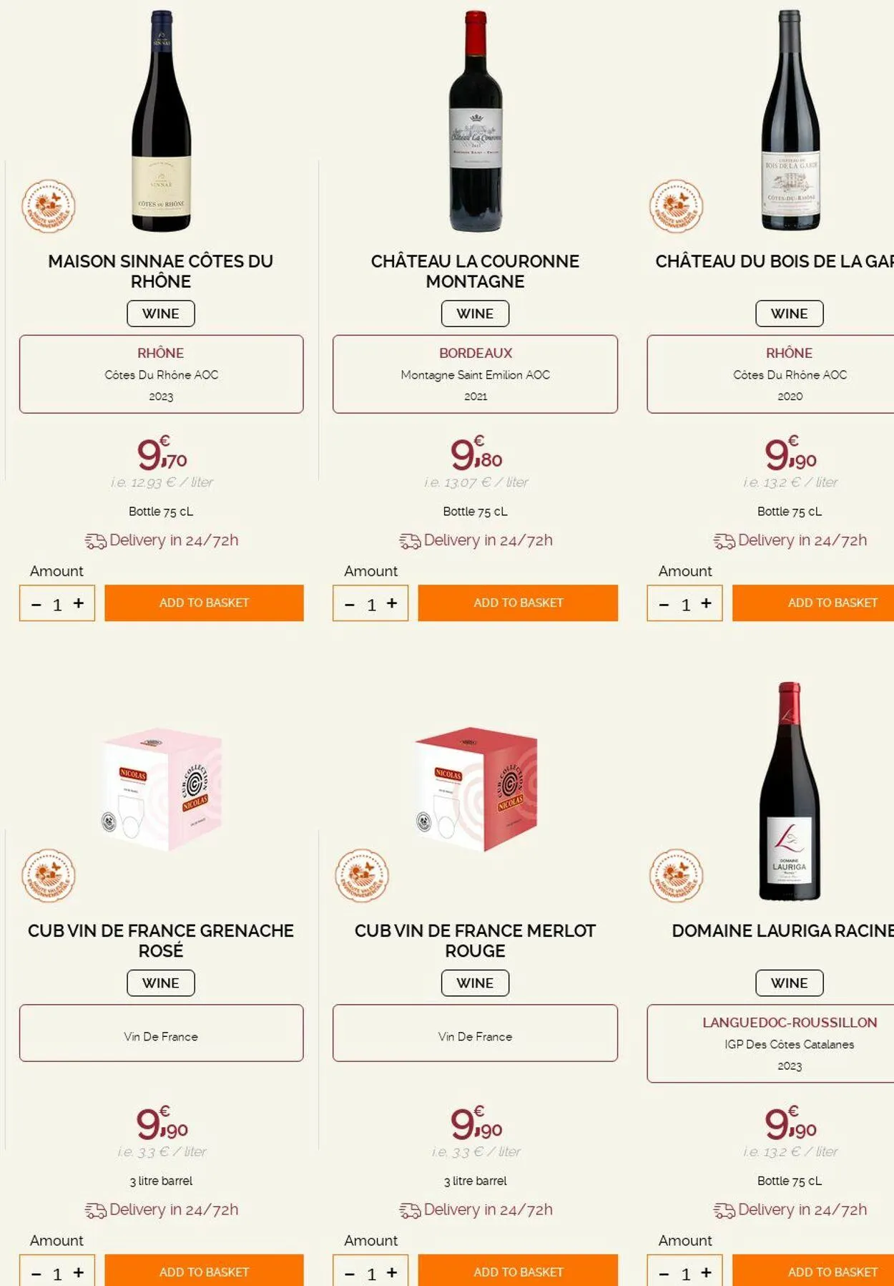Click eco badge on Merlot Rouge cub

[x=362, y=875]
